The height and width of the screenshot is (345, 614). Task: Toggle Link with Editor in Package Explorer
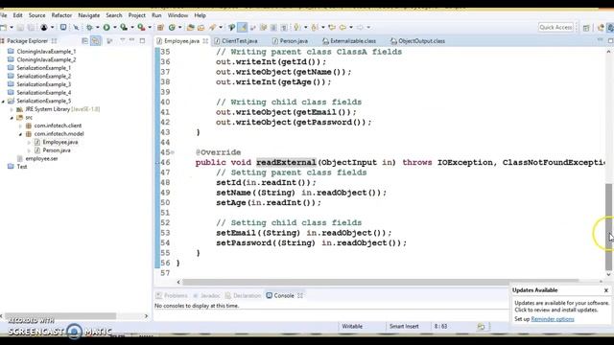96,40
